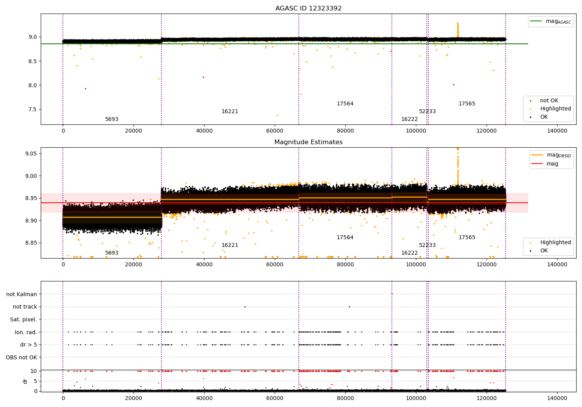Click x-tick 100000 under the bottom plot
Screen dimensions: 582x407
pyautogui.click(x=416, y=398)
